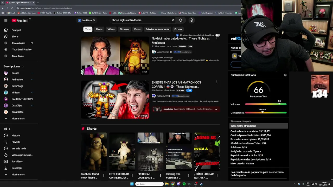
Task: Reload the page in Chrome
Action: point(12,8)
